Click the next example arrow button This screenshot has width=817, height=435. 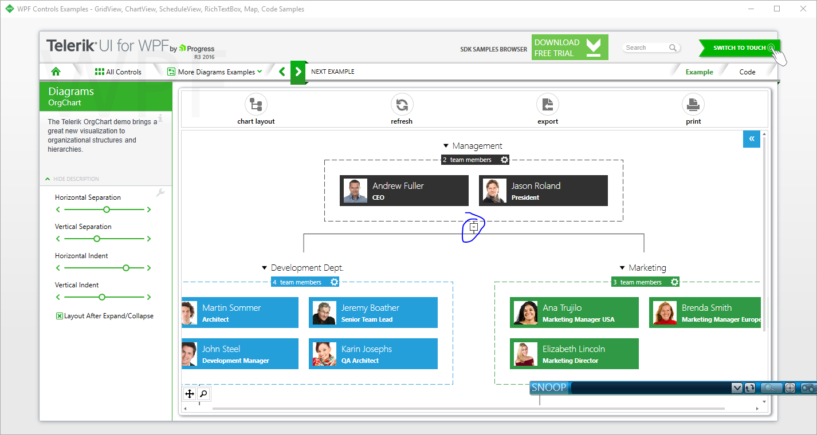click(298, 72)
